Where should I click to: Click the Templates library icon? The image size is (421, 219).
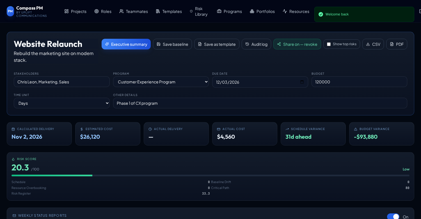point(158,11)
